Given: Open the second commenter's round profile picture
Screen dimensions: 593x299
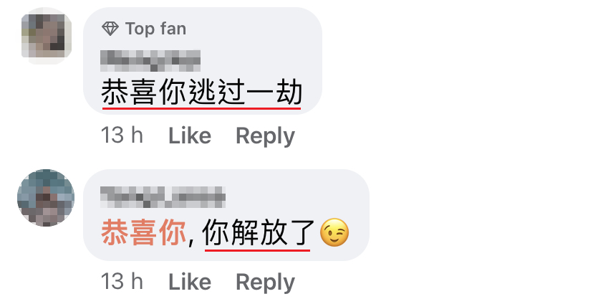Looking at the screenshot, I should point(46,198).
